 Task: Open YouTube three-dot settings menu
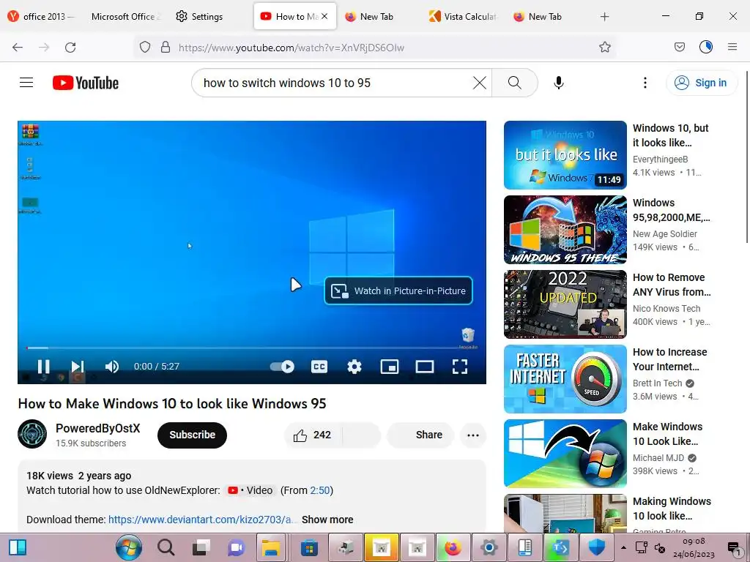[645, 83]
